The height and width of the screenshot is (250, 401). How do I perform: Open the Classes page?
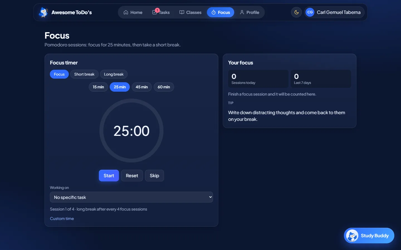click(x=190, y=12)
